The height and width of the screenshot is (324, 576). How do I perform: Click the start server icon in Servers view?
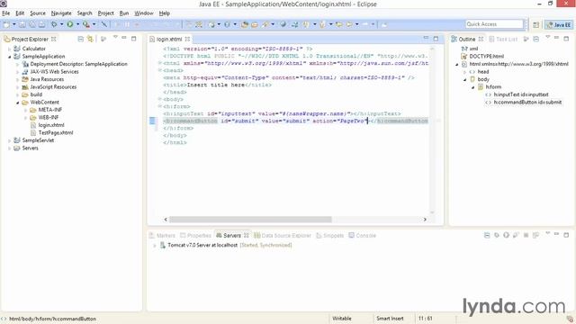506,235
